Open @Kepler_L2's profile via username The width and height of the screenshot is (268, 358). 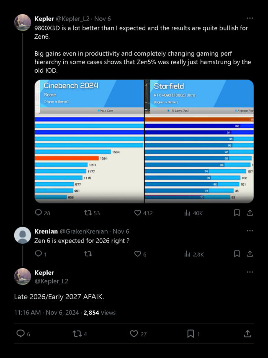(x=74, y=18)
